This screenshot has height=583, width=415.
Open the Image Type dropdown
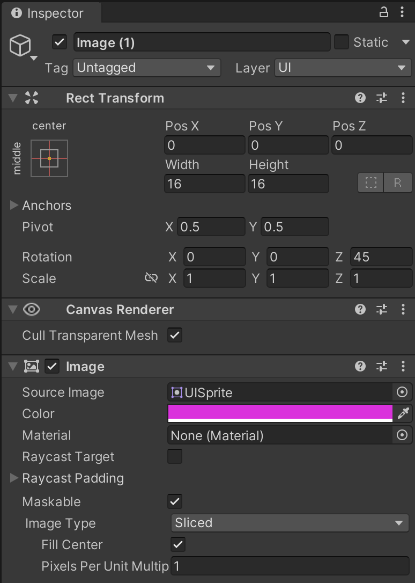[290, 523]
